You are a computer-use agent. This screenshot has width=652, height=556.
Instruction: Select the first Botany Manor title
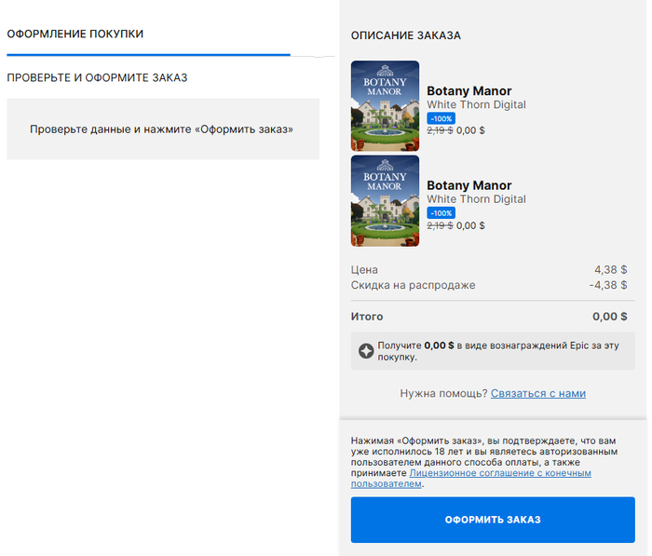pos(469,91)
